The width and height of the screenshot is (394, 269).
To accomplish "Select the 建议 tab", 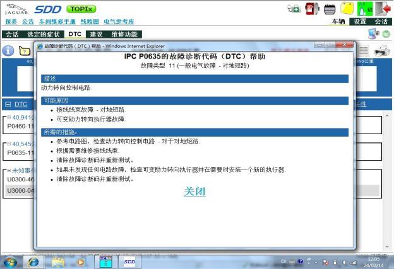I will point(96,35).
